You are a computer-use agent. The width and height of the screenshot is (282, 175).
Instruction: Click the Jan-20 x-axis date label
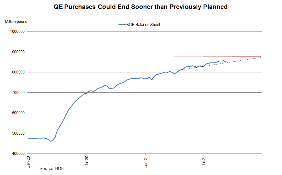[x=28, y=162]
